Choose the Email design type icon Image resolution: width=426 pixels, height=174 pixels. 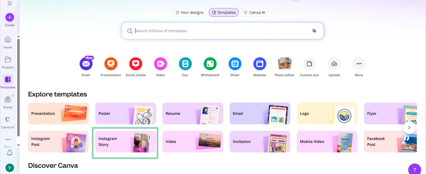(86, 64)
